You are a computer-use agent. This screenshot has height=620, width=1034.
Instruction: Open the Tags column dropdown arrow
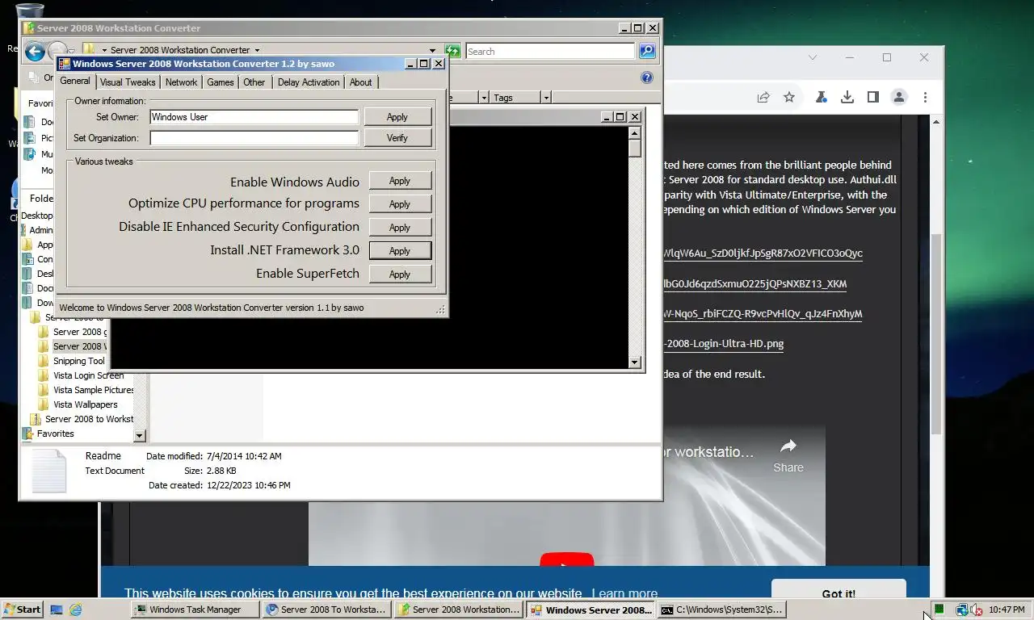click(546, 98)
